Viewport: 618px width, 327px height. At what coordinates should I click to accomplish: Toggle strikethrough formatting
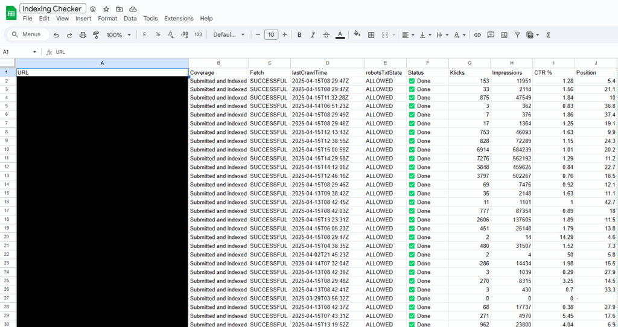pos(326,35)
